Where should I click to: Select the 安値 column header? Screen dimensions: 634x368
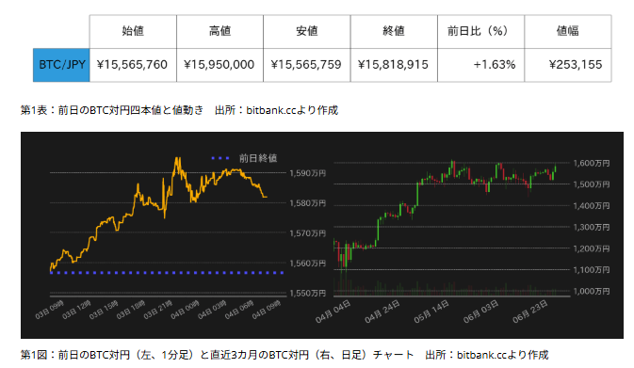(x=307, y=31)
